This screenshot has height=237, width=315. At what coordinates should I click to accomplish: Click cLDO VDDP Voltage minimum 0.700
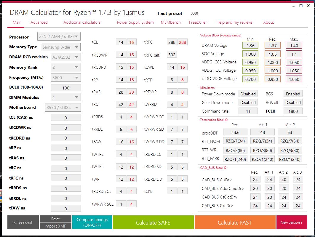click(250, 79)
